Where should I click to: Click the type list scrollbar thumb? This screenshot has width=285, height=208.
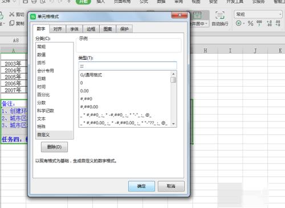coord(173,80)
